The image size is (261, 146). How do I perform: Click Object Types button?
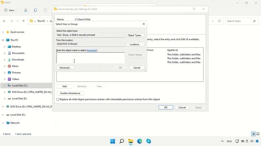click(135, 35)
